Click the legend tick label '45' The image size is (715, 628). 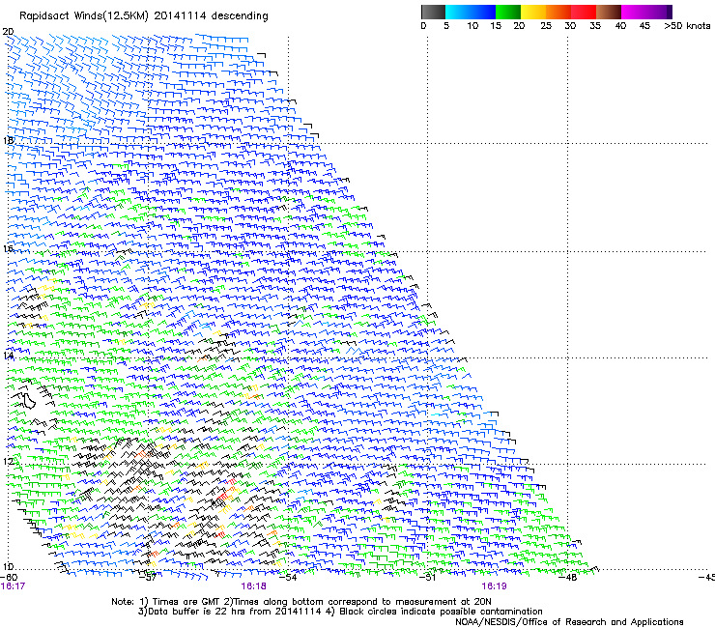point(644,26)
